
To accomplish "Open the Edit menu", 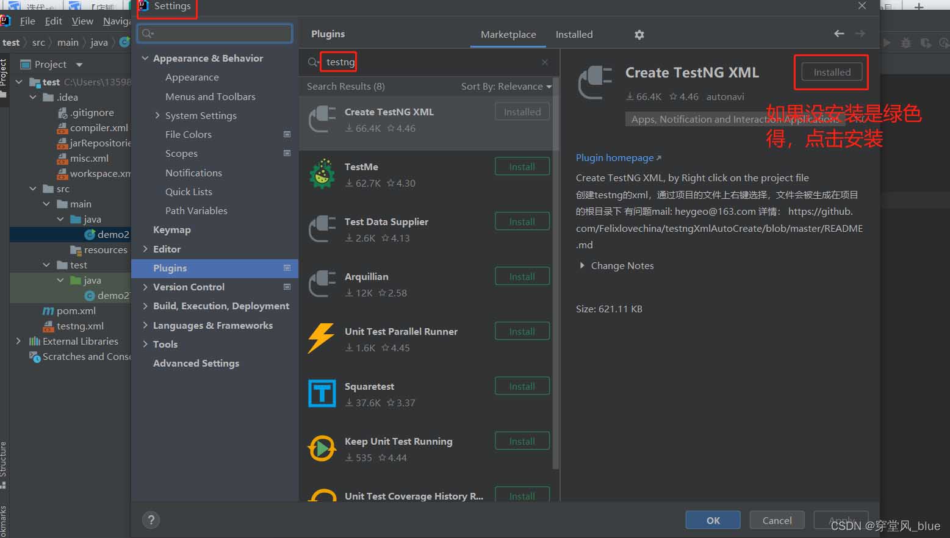I will pyautogui.click(x=54, y=21).
